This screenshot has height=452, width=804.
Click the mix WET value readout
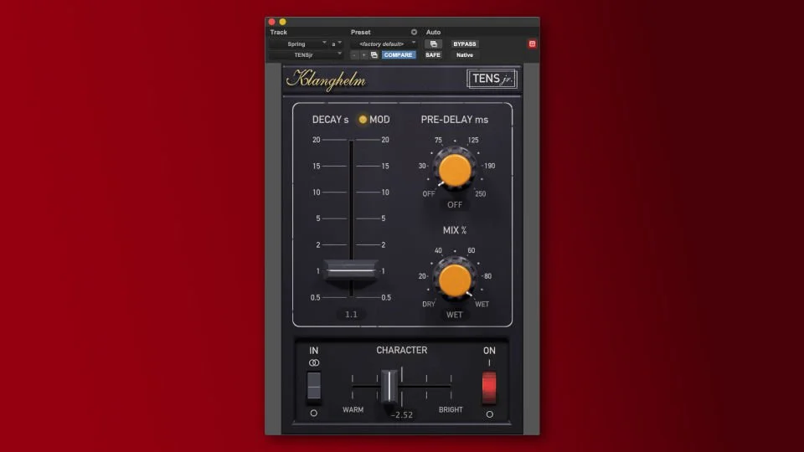tap(454, 316)
